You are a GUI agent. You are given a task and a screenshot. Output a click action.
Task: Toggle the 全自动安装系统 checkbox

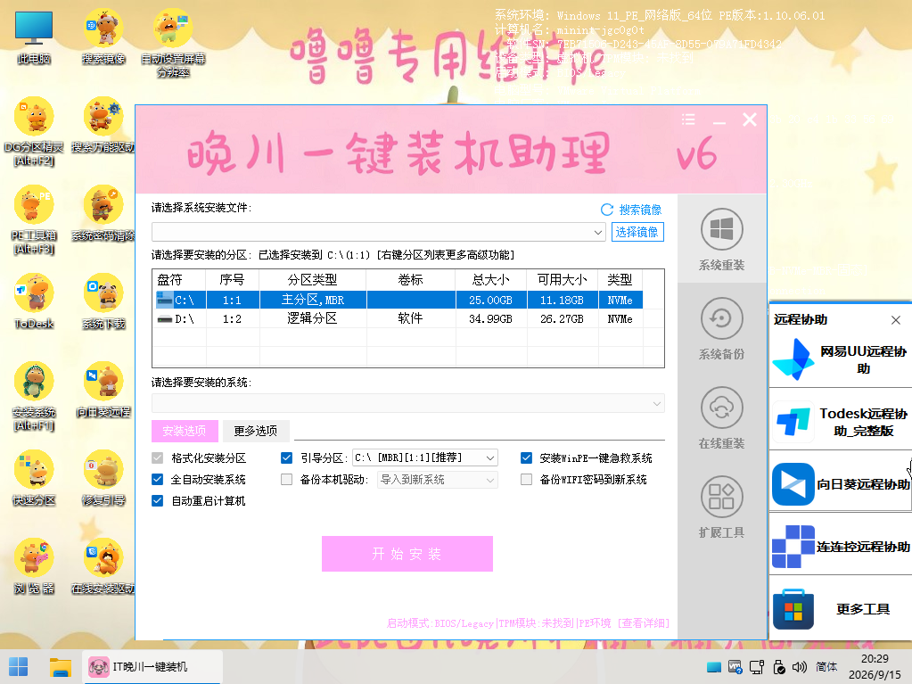[x=158, y=479]
